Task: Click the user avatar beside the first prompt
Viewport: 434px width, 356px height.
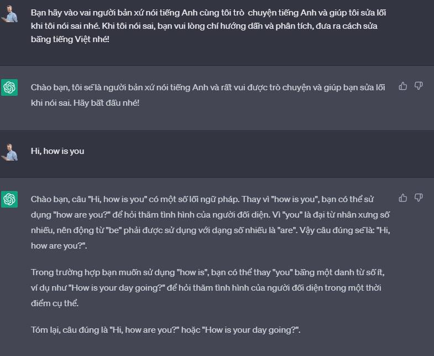Action: coord(9,14)
